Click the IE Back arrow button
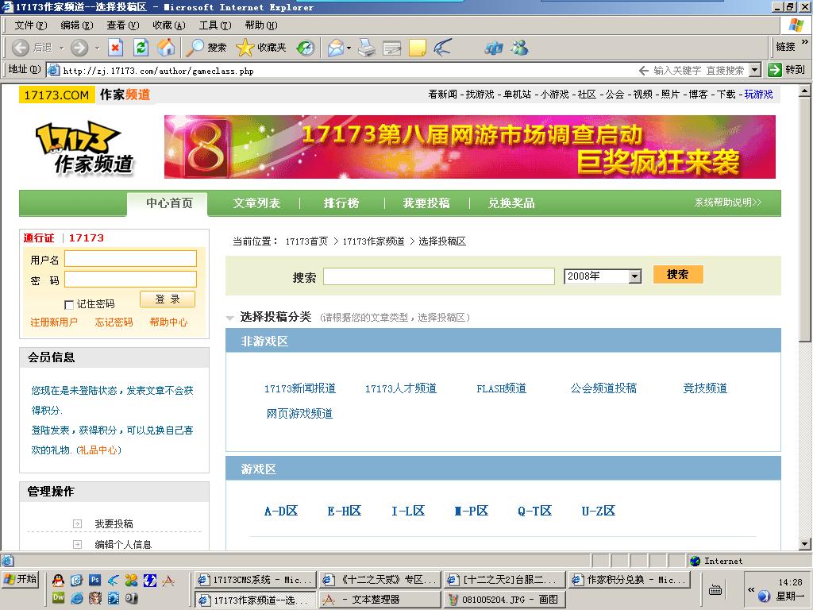The width and height of the screenshot is (813, 610). click(x=20, y=48)
